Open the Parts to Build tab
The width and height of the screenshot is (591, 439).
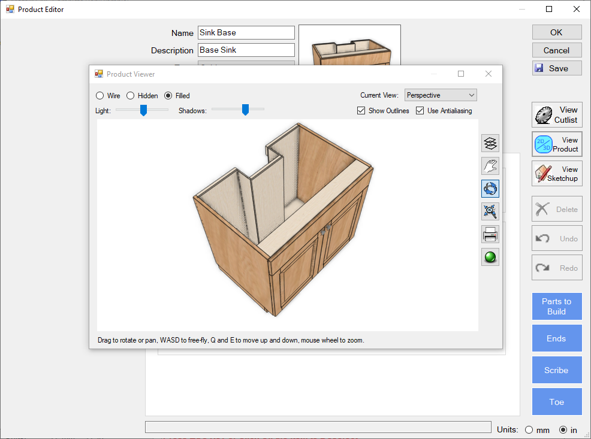click(556, 307)
